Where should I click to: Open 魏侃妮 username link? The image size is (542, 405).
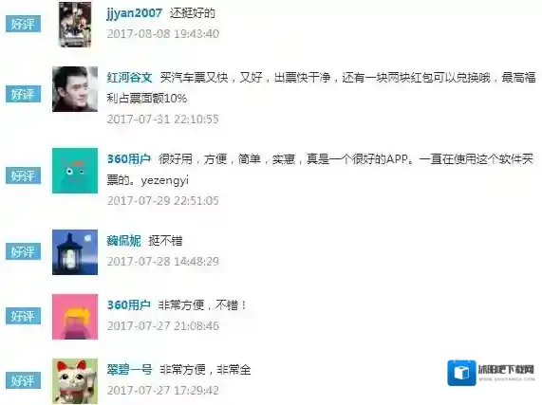coord(123,241)
